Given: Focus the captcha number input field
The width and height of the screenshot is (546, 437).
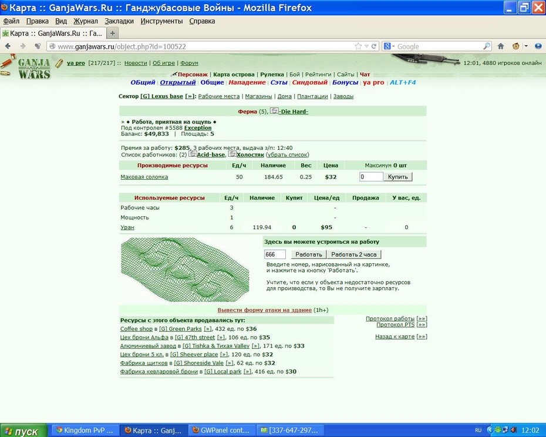Looking at the screenshot, I should click(275, 254).
